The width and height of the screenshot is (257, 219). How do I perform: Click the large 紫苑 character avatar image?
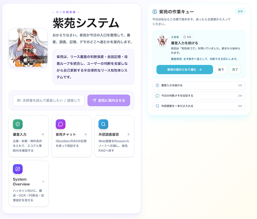pos(28,47)
